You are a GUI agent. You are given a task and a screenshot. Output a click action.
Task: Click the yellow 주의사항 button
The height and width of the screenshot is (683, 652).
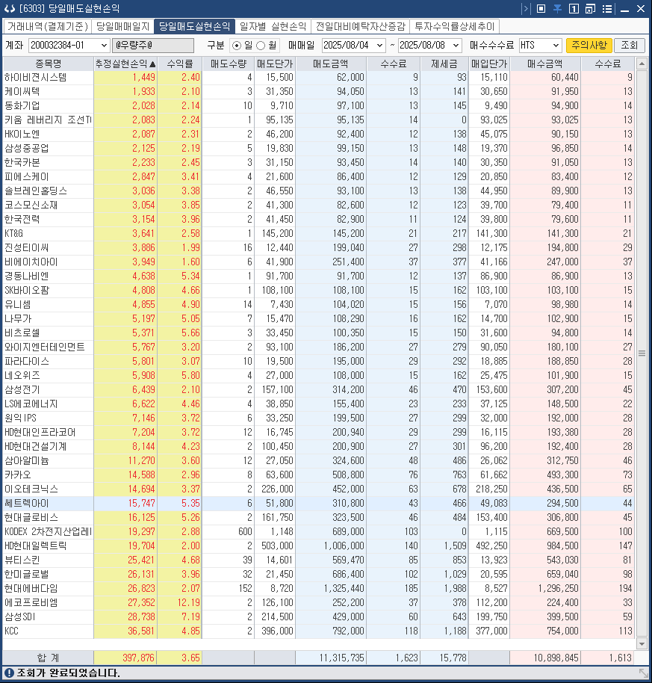point(590,45)
